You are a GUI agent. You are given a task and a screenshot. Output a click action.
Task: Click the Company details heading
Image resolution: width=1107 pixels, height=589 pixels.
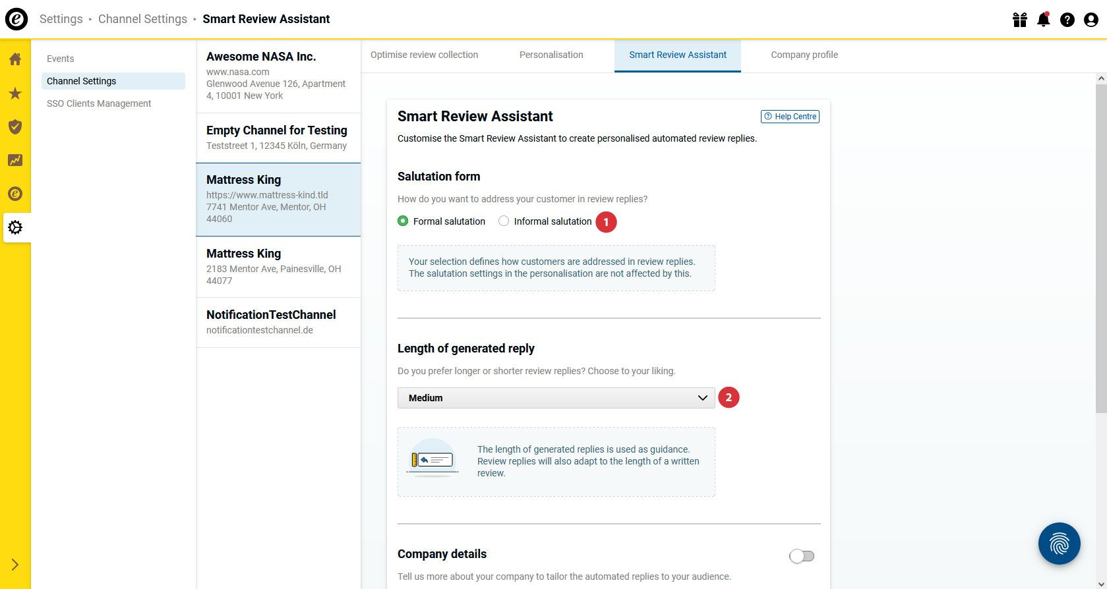click(442, 554)
